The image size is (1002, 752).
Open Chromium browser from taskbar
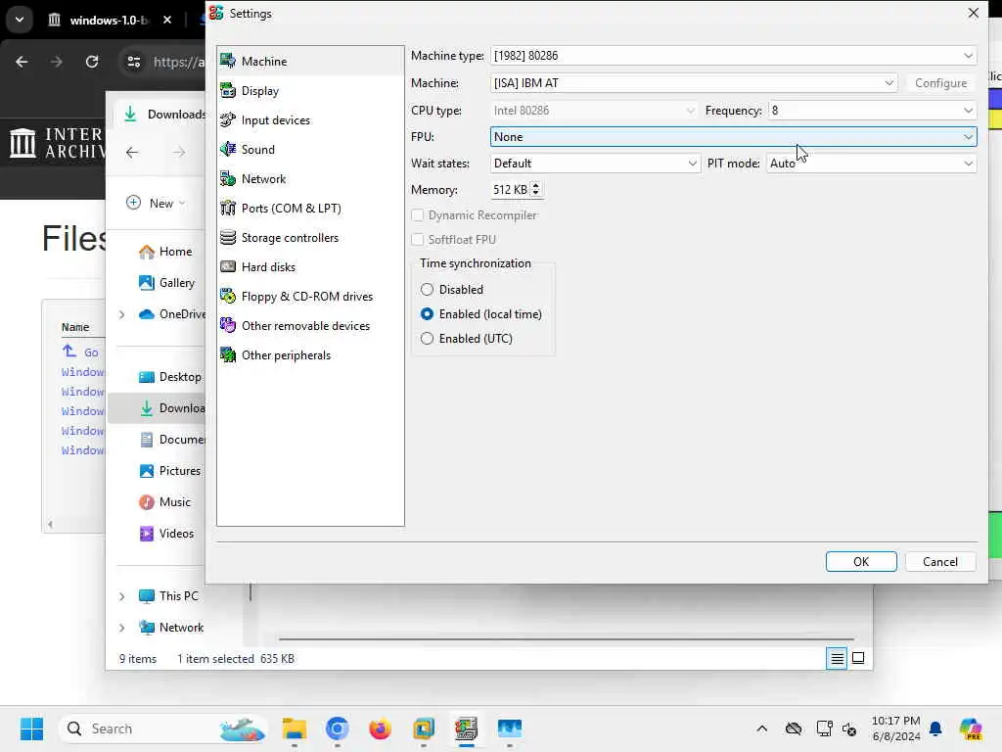(x=338, y=728)
